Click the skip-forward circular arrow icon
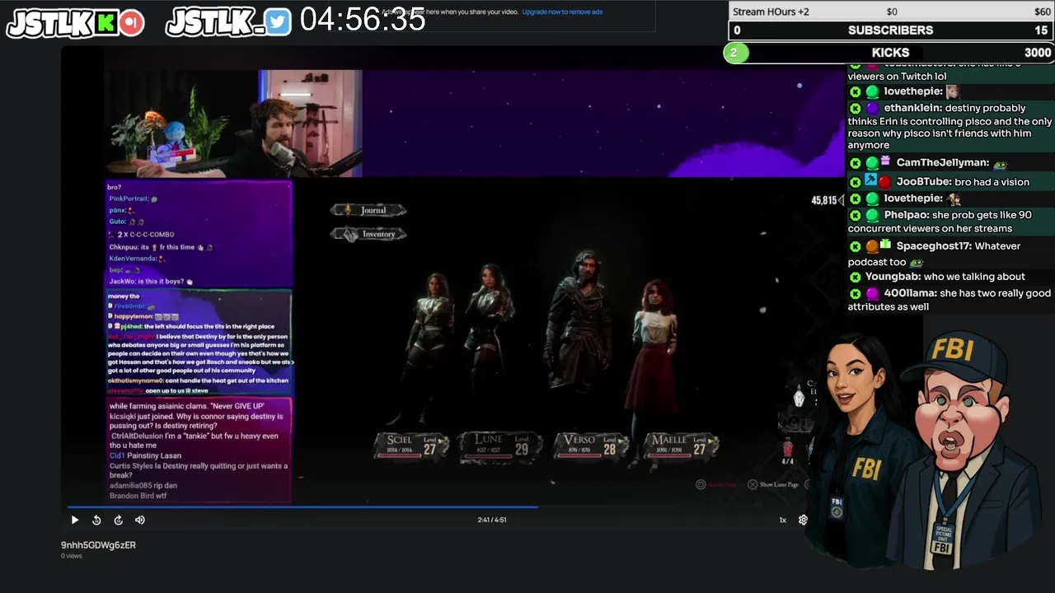1055x593 pixels. pos(118,520)
